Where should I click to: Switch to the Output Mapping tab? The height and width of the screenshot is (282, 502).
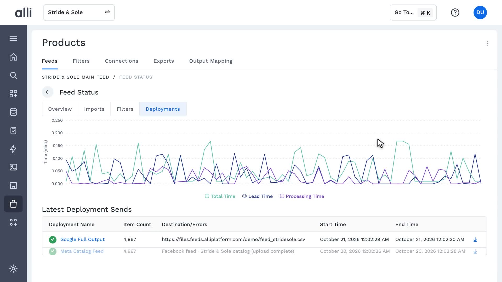tap(211, 61)
